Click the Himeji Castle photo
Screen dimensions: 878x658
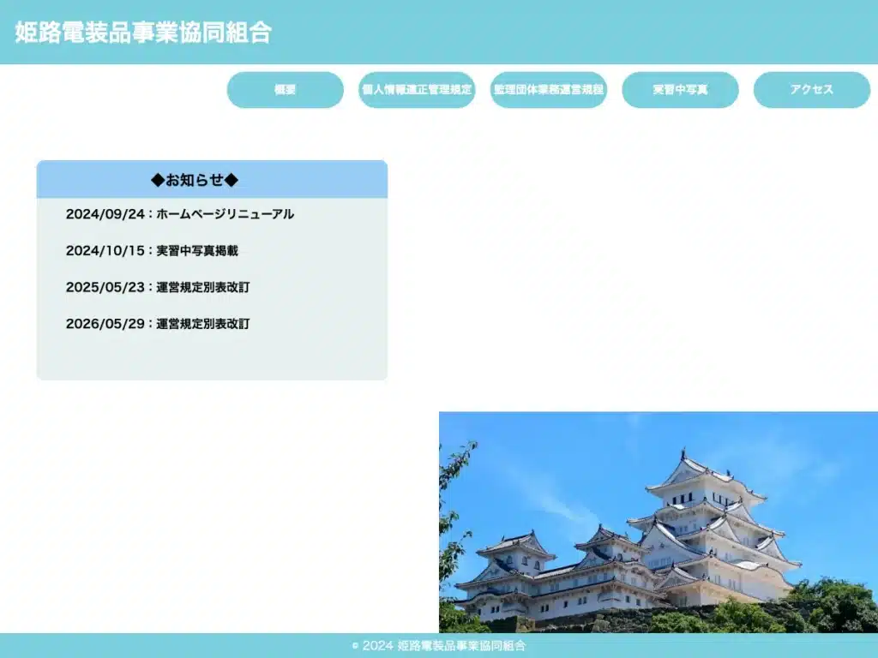point(658,522)
